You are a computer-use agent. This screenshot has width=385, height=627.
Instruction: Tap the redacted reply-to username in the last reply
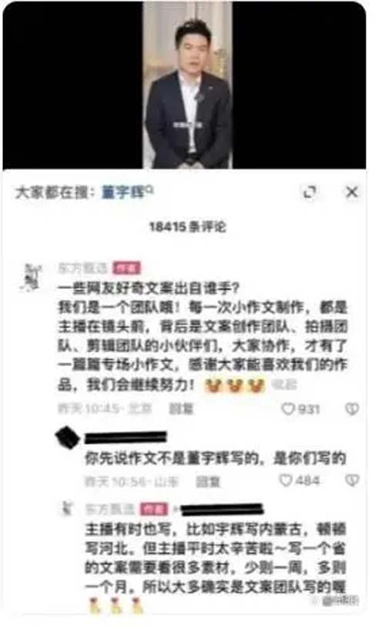click(x=221, y=509)
